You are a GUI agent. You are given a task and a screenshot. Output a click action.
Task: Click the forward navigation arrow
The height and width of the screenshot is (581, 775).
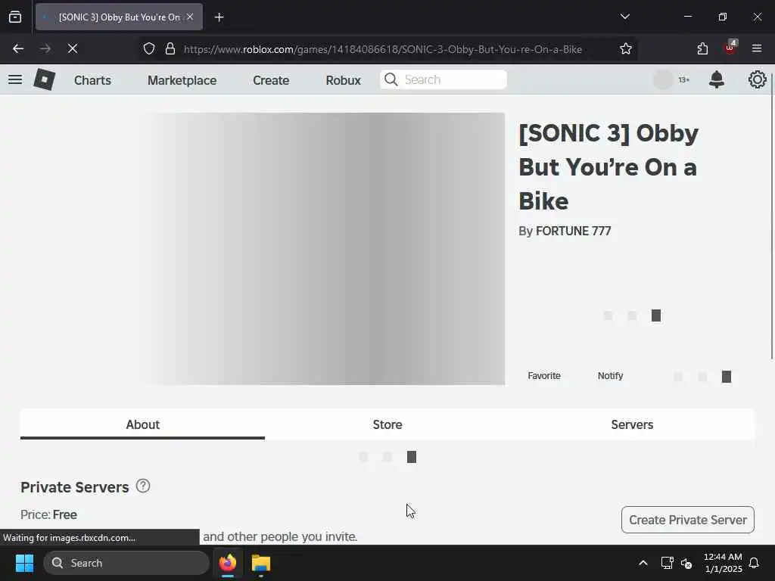coord(45,48)
